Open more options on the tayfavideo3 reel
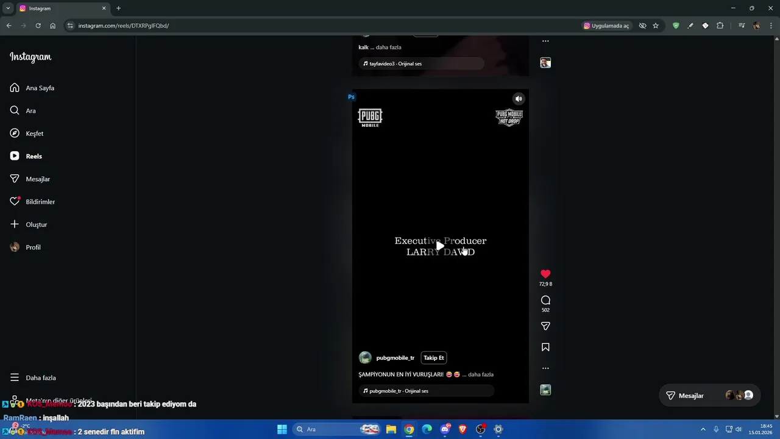This screenshot has height=439, width=780. point(545,41)
